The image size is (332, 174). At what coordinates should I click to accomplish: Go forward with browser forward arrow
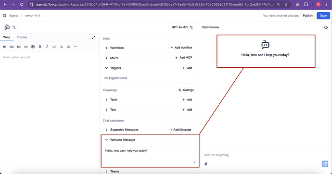[x=13, y=4]
